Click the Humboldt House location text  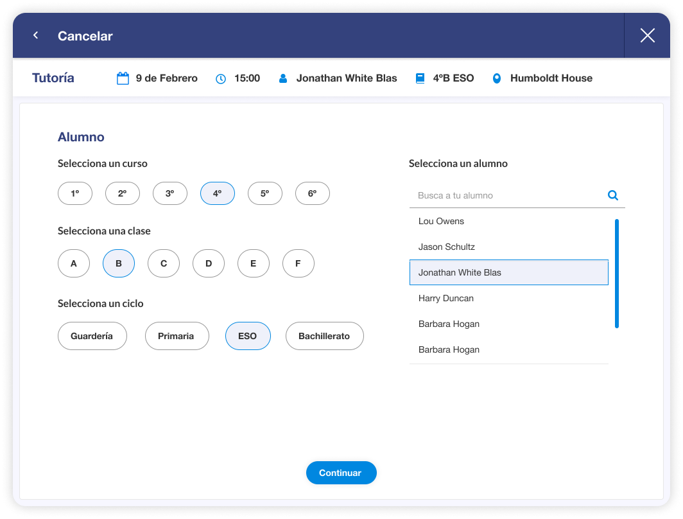tap(551, 78)
